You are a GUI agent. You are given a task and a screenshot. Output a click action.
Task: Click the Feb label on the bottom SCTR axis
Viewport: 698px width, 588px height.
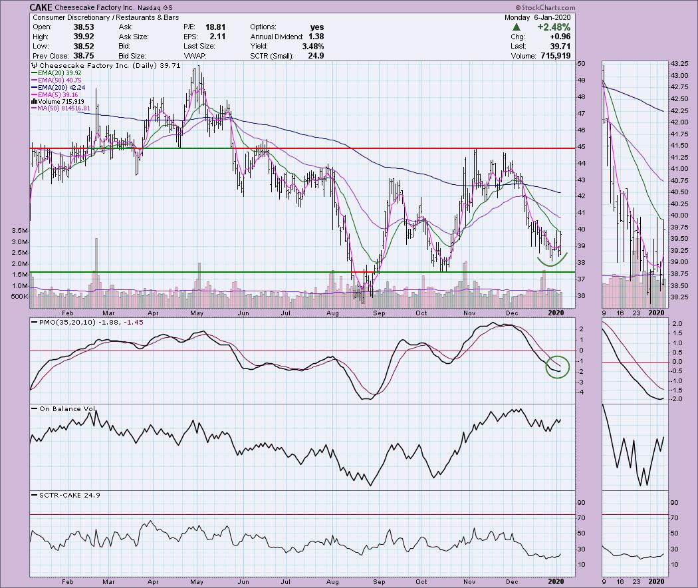pos(68,582)
